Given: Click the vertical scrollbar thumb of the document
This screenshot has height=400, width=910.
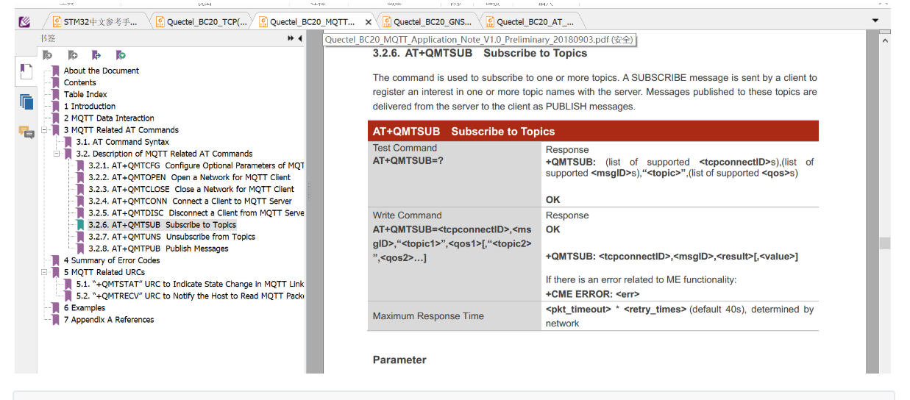Looking at the screenshot, I should [x=885, y=243].
